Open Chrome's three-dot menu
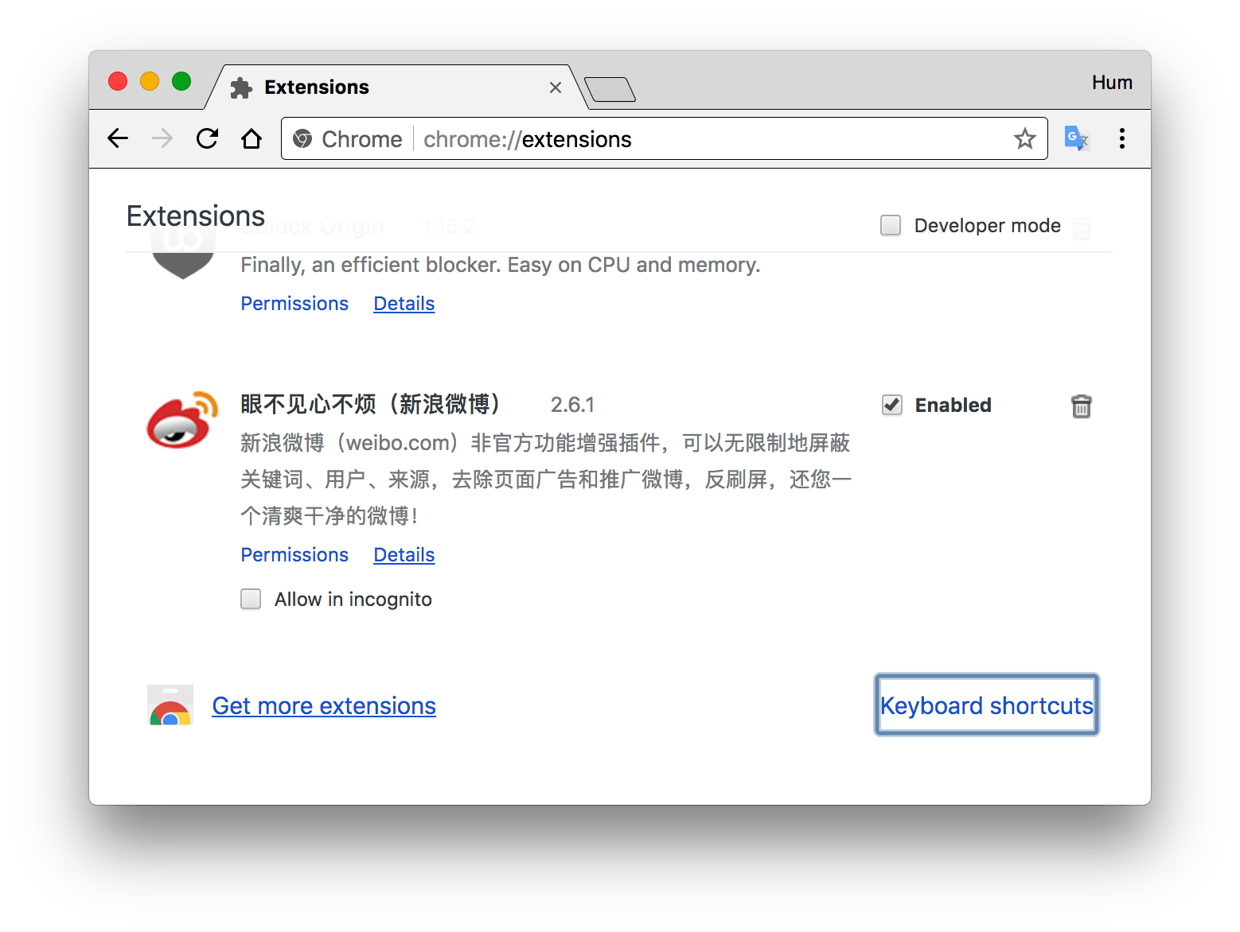Image resolution: width=1240 pixels, height=932 pixels. click(x=1121, y=138)
